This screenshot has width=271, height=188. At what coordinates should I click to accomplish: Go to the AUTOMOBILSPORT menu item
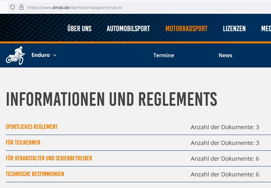pos(128,29)
